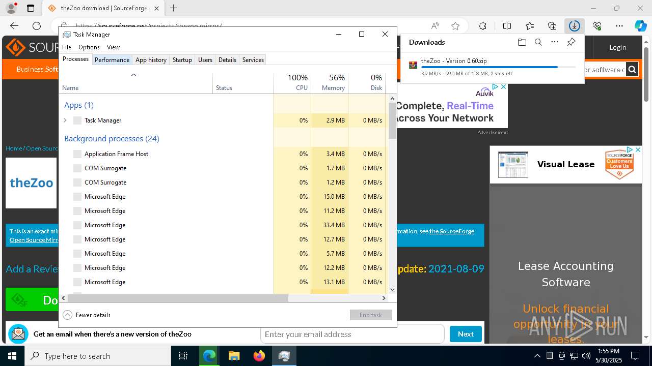The width and height of the screenshot is (652, 366).
Task: Click the theZoo project logo thumbnail
Action: click(31, 183)
